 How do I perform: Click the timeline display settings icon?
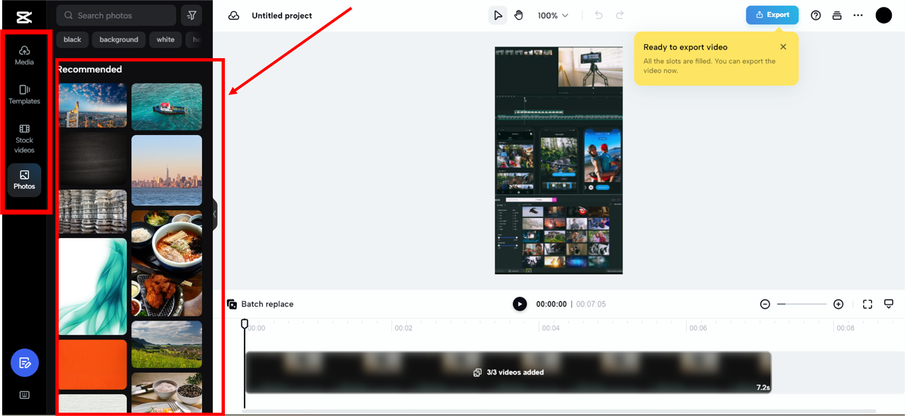889,304
